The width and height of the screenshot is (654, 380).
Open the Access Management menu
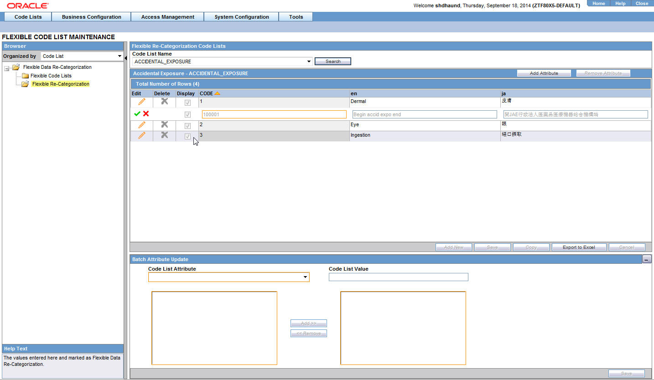pos(167,17)
